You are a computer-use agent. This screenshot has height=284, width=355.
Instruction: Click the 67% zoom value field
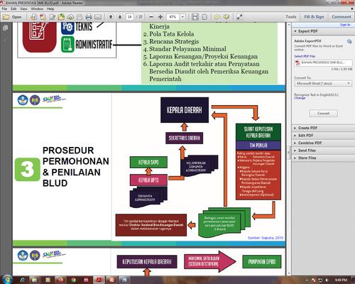coord(173,17)
